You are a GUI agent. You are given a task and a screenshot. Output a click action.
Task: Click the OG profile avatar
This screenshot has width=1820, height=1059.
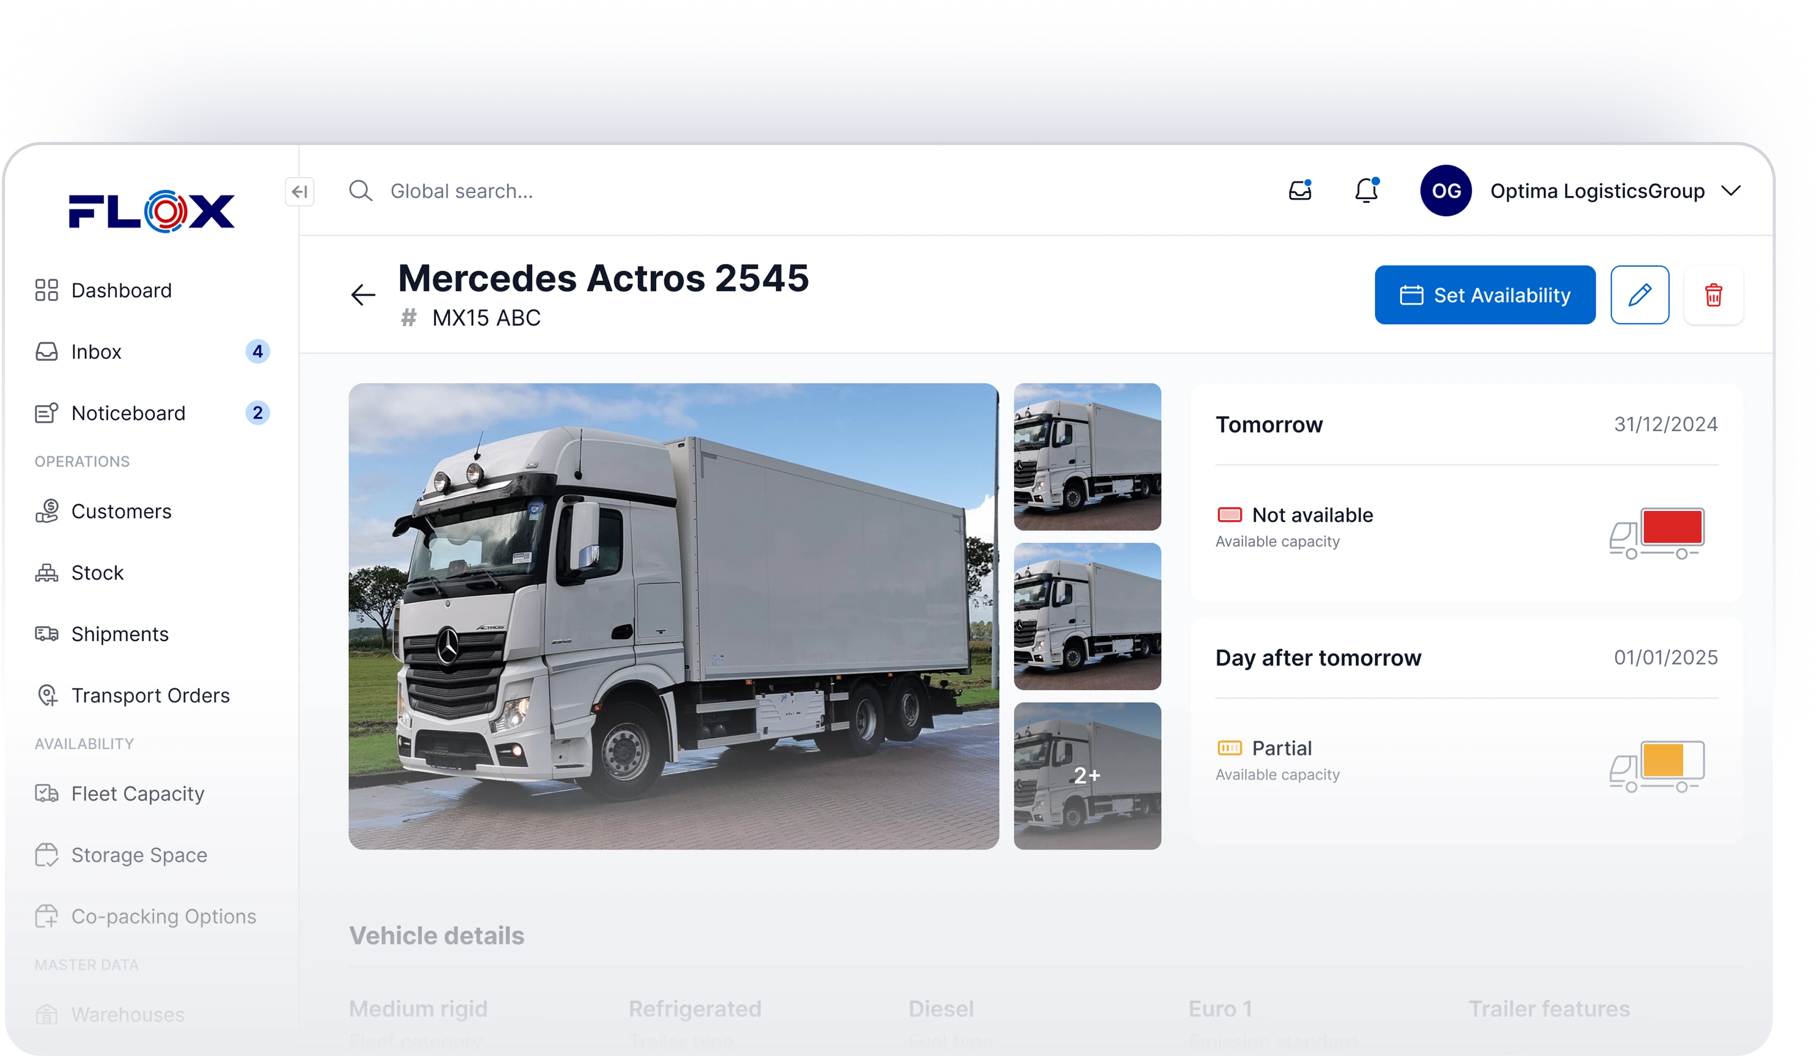click(x=1446, y=191)
